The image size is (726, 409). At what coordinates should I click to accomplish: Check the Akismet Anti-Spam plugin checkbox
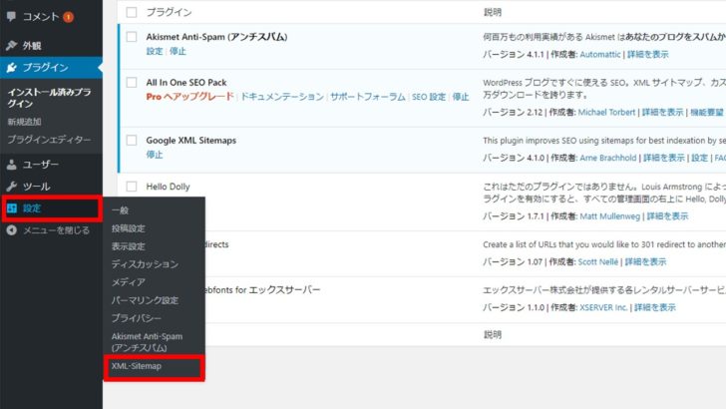132,37
